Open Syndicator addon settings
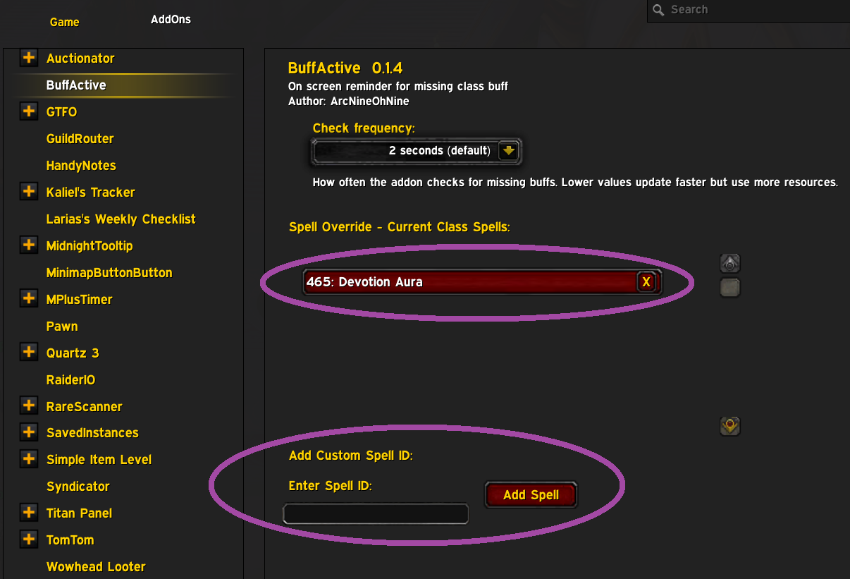This screenshot has width=850, height=579. (x=78, y=486)
